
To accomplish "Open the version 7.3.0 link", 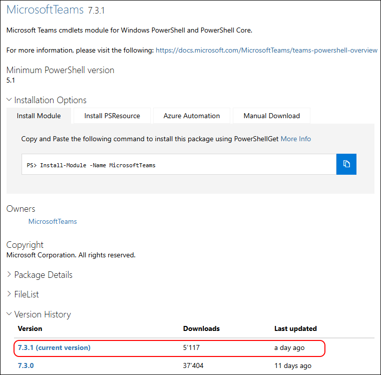I will (26, 365).
